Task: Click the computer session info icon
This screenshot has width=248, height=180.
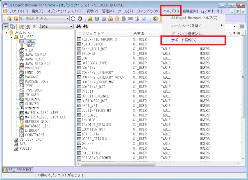Action: [104, 18]
